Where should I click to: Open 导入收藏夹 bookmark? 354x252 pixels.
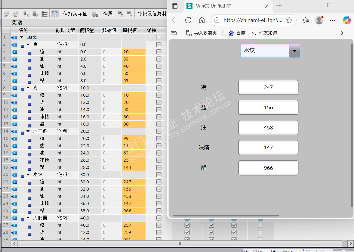click(x=202, y=33)
